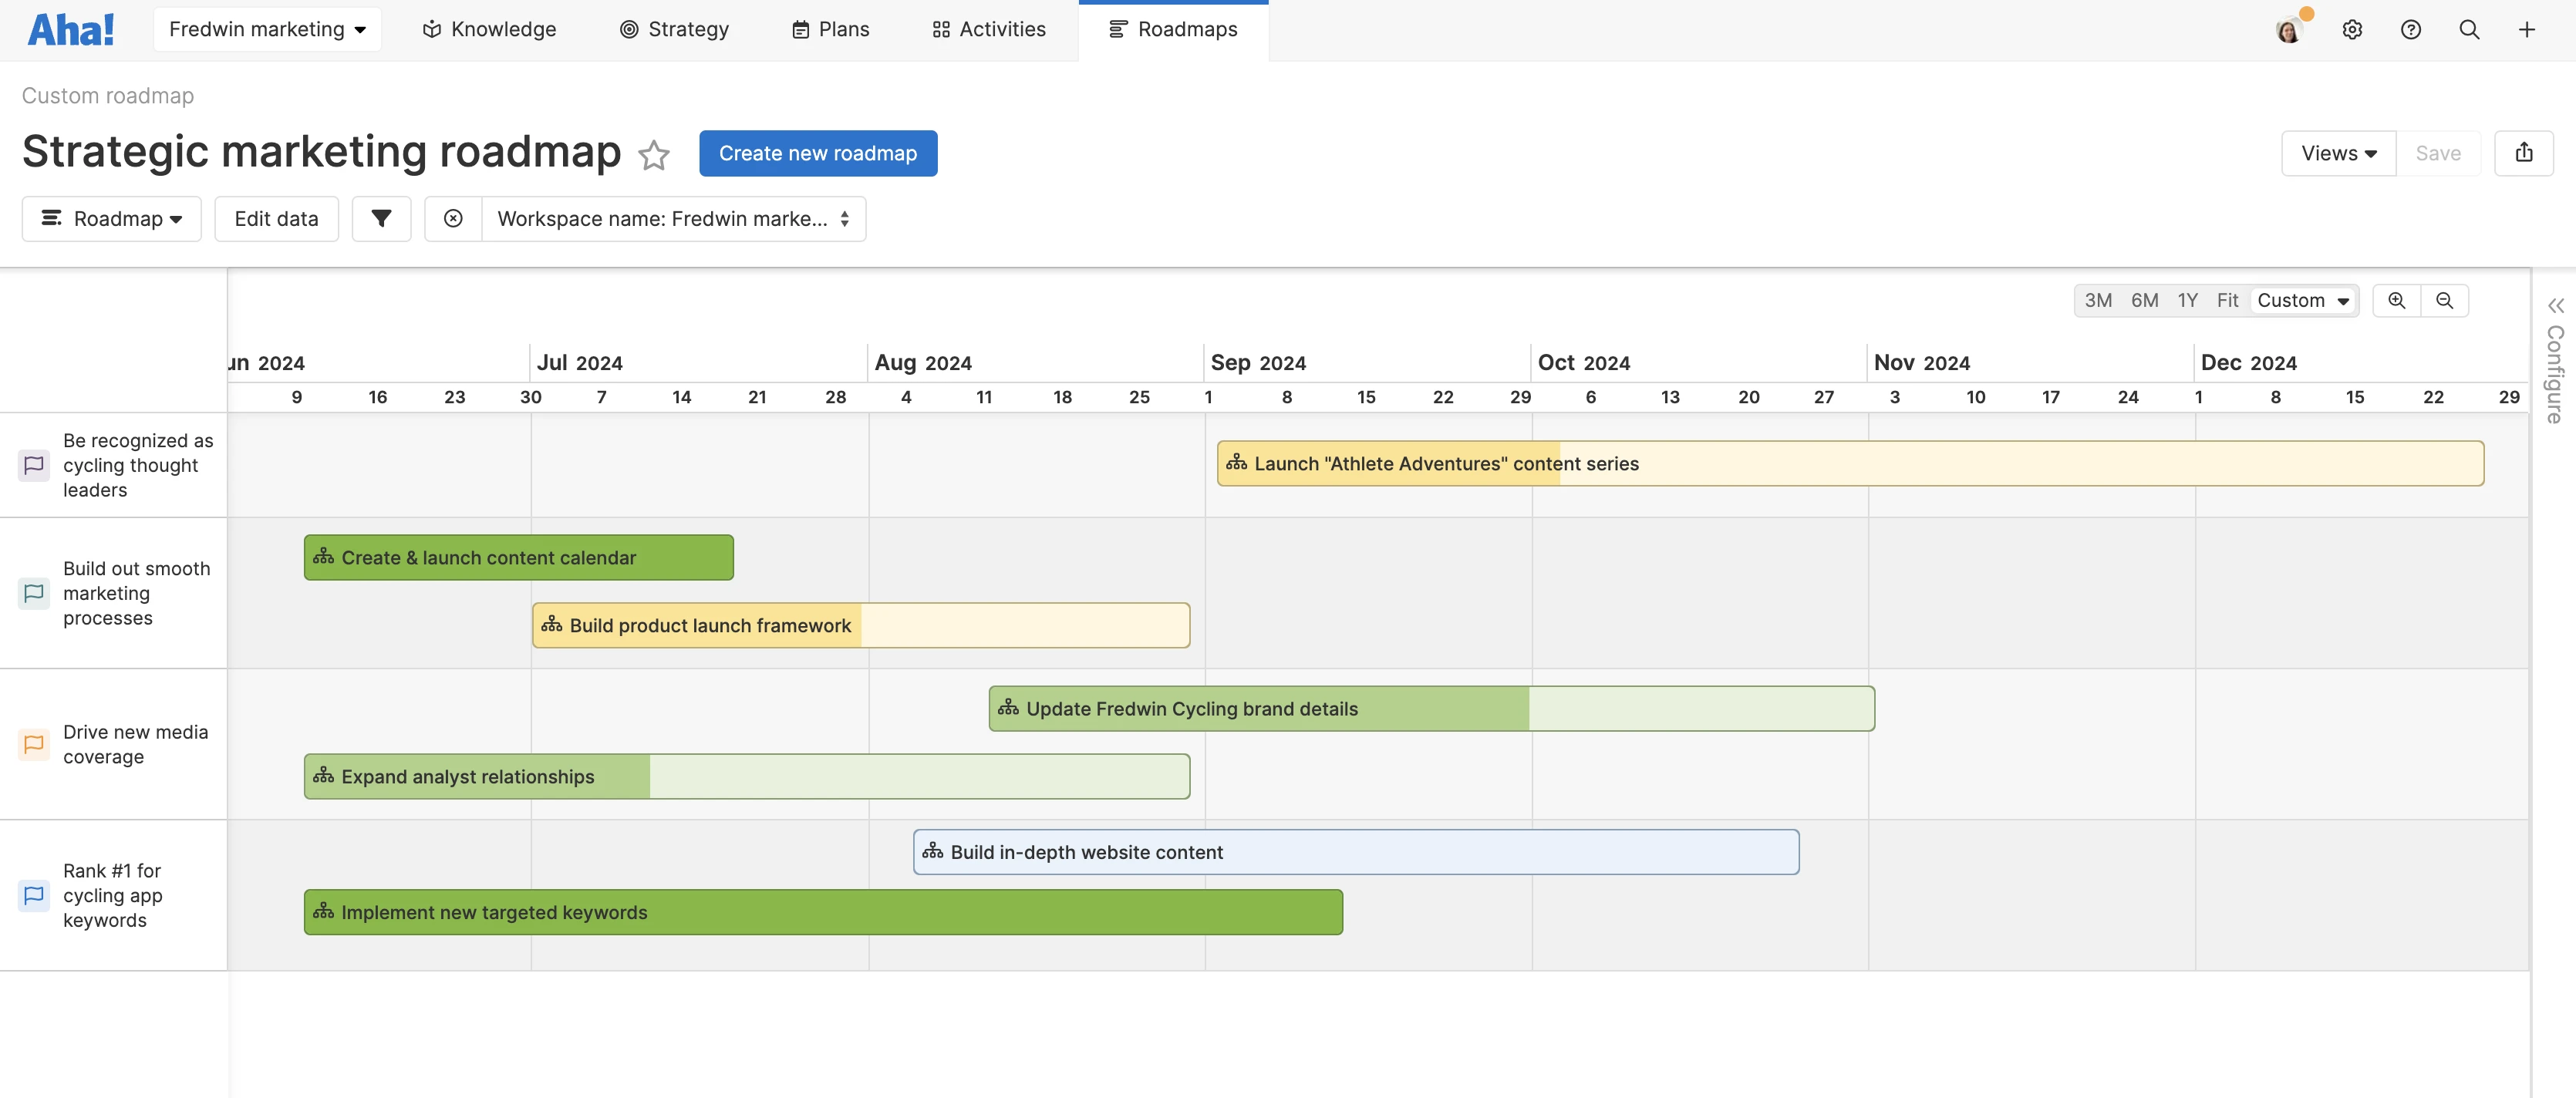Open the settings gear menu
Image resolution: width=2576 pixels, height=1098 pixels.
pos(2352,29)
